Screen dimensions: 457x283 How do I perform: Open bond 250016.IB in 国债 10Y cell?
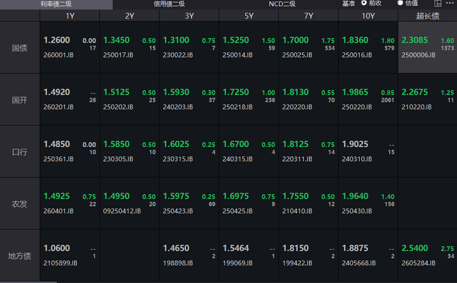357,54
